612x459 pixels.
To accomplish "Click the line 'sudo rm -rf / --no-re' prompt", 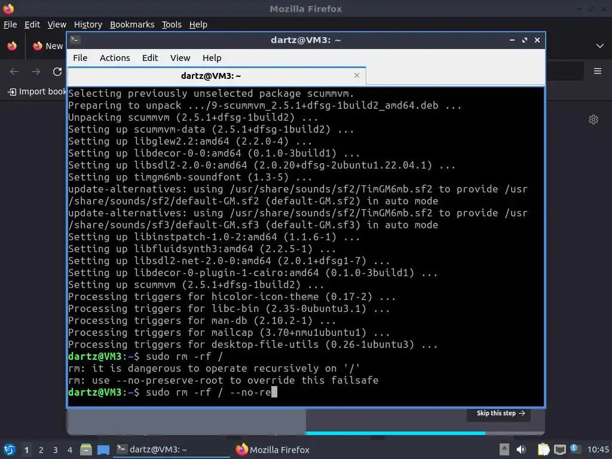I will tap(173, 392).
